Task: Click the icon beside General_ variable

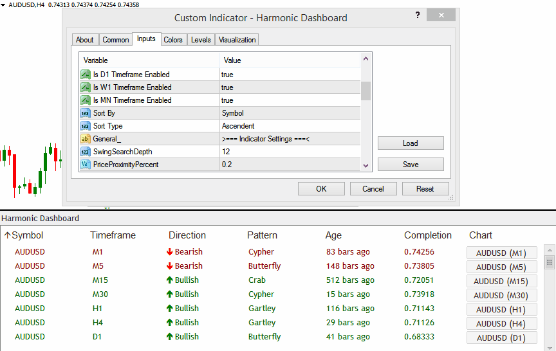Action: [85, 139]
